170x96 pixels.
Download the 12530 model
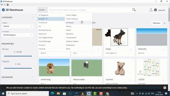(163, 80)
